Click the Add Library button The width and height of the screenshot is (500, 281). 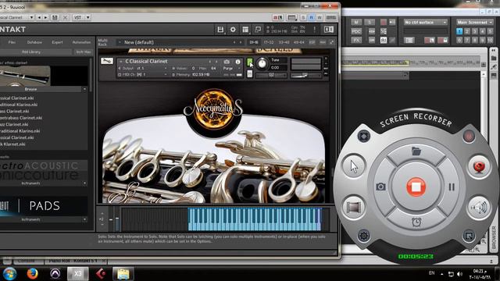[x=31, y=52]
